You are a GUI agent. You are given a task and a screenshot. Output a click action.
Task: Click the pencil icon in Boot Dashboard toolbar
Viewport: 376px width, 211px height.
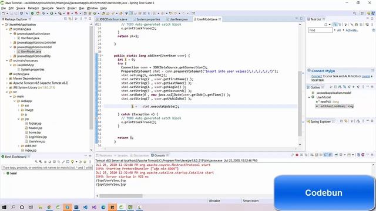[x=63, y=162]
